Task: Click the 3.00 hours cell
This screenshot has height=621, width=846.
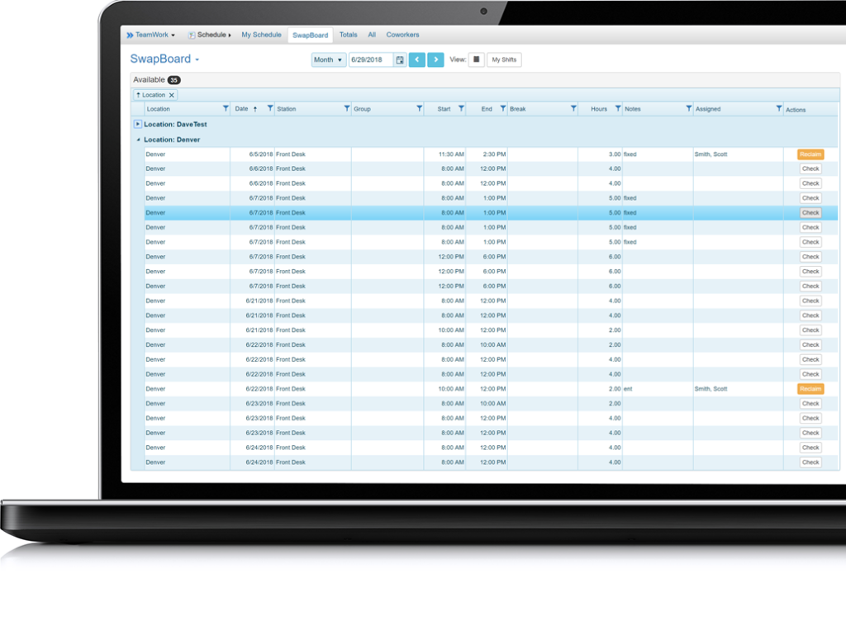Action: click(x=615, y=154)
